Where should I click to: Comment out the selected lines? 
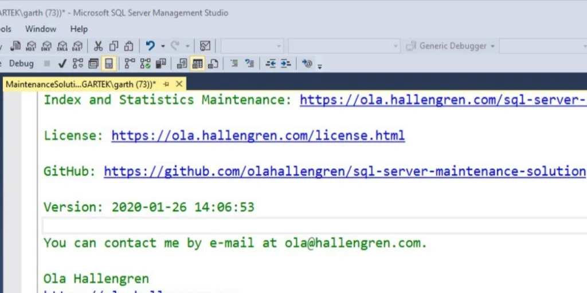click(234, 64)
